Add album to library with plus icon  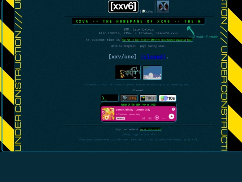[156, 118]
